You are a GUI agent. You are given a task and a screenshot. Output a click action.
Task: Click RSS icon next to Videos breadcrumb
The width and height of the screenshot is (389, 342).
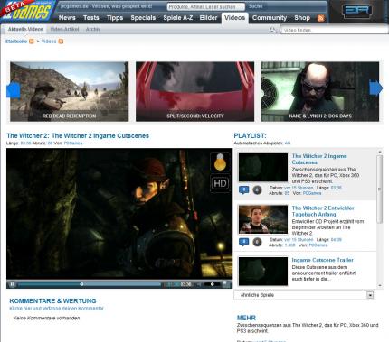coord(61,42)
